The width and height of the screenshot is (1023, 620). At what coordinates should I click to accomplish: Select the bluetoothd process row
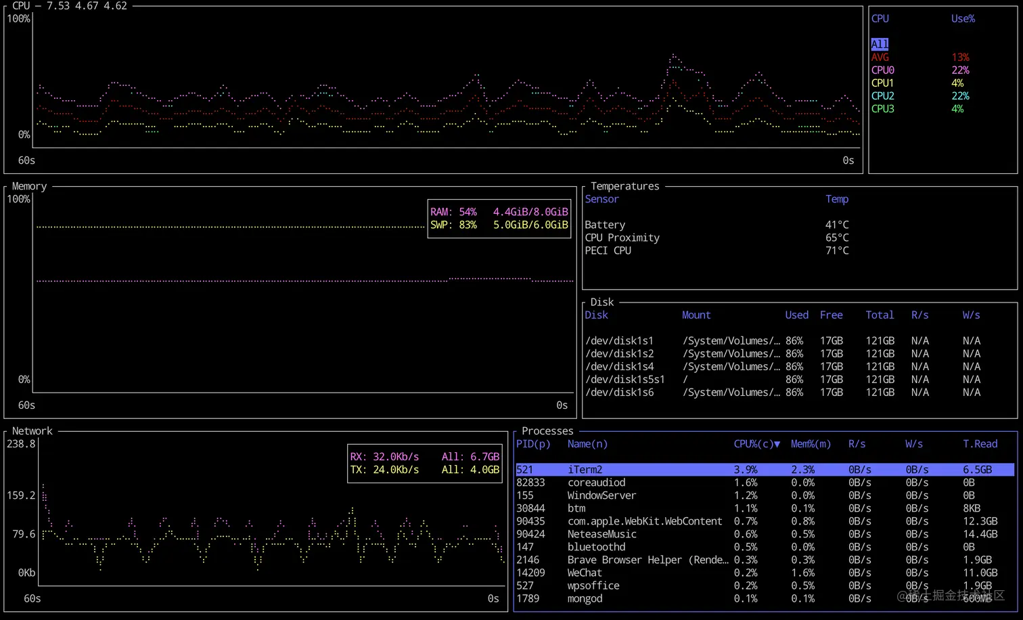765,547
